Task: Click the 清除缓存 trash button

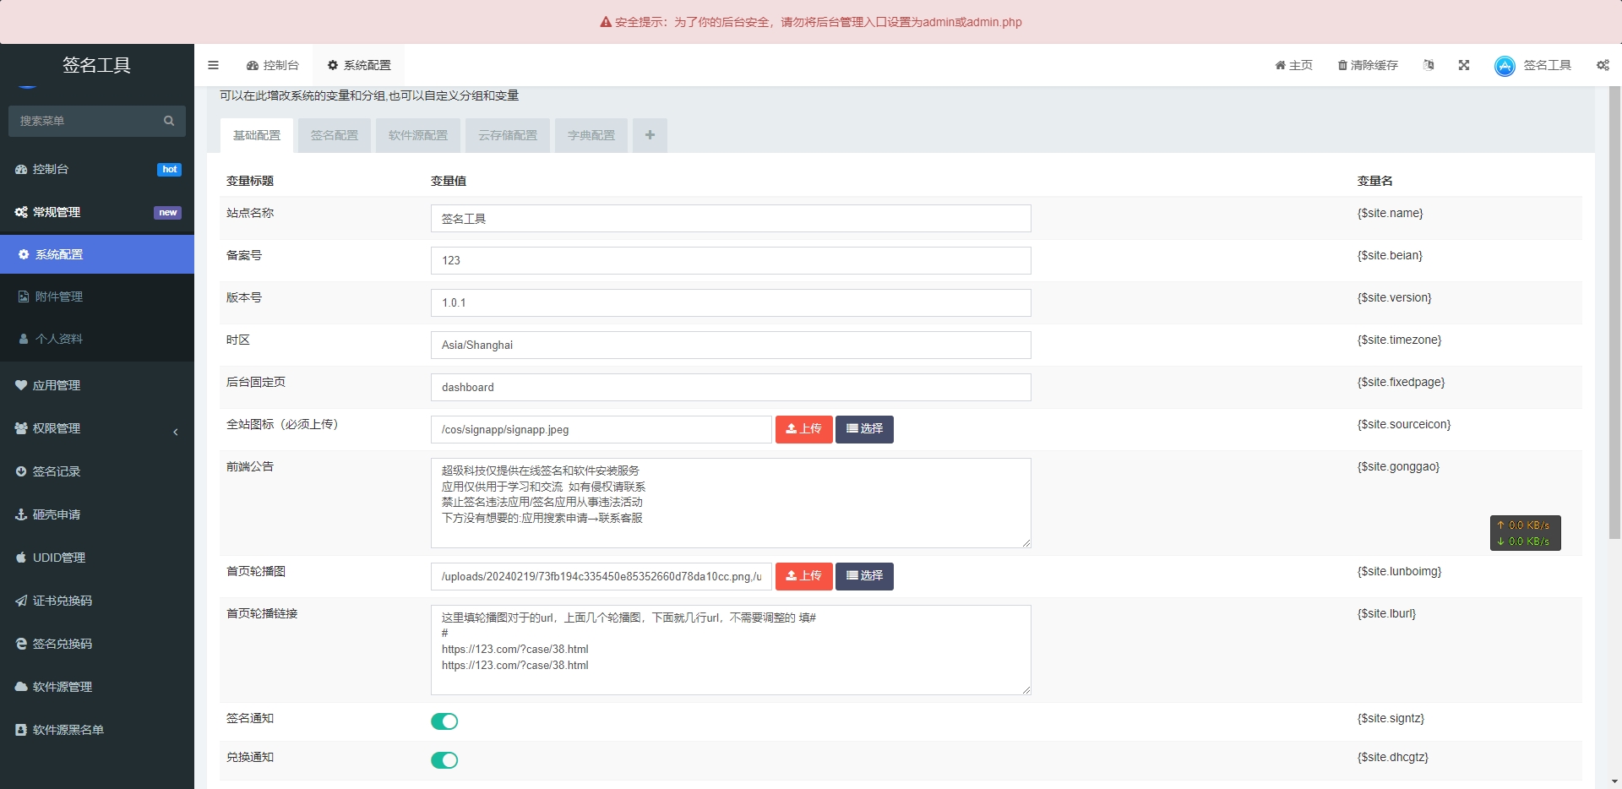Action: [1368, 65]
